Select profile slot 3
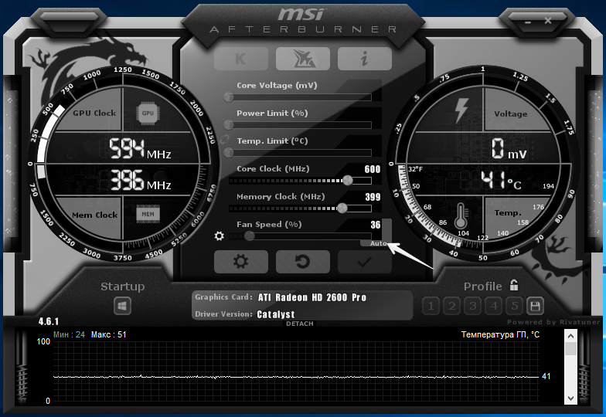Image resolution: width=606 pixels, height=417 pixels. coord(473,306)
